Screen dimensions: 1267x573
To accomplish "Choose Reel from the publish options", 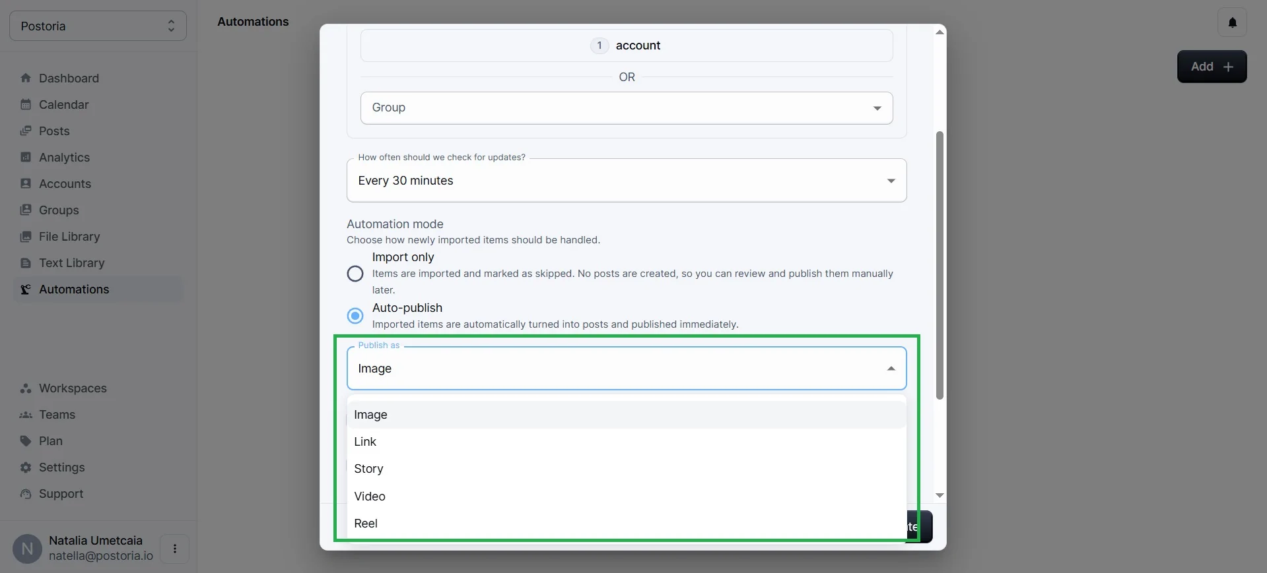I will point(366,524).
